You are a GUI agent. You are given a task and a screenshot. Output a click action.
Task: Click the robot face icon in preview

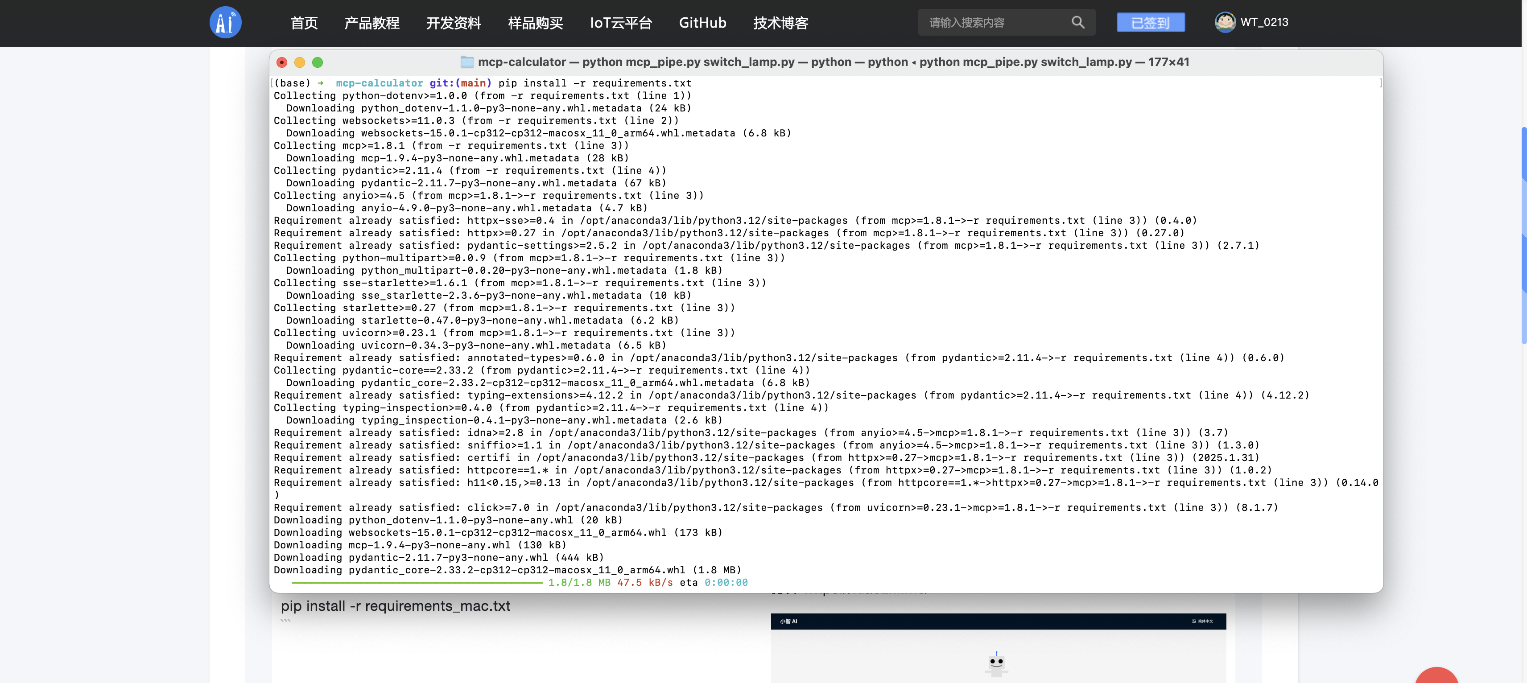[x=996, y=662]
